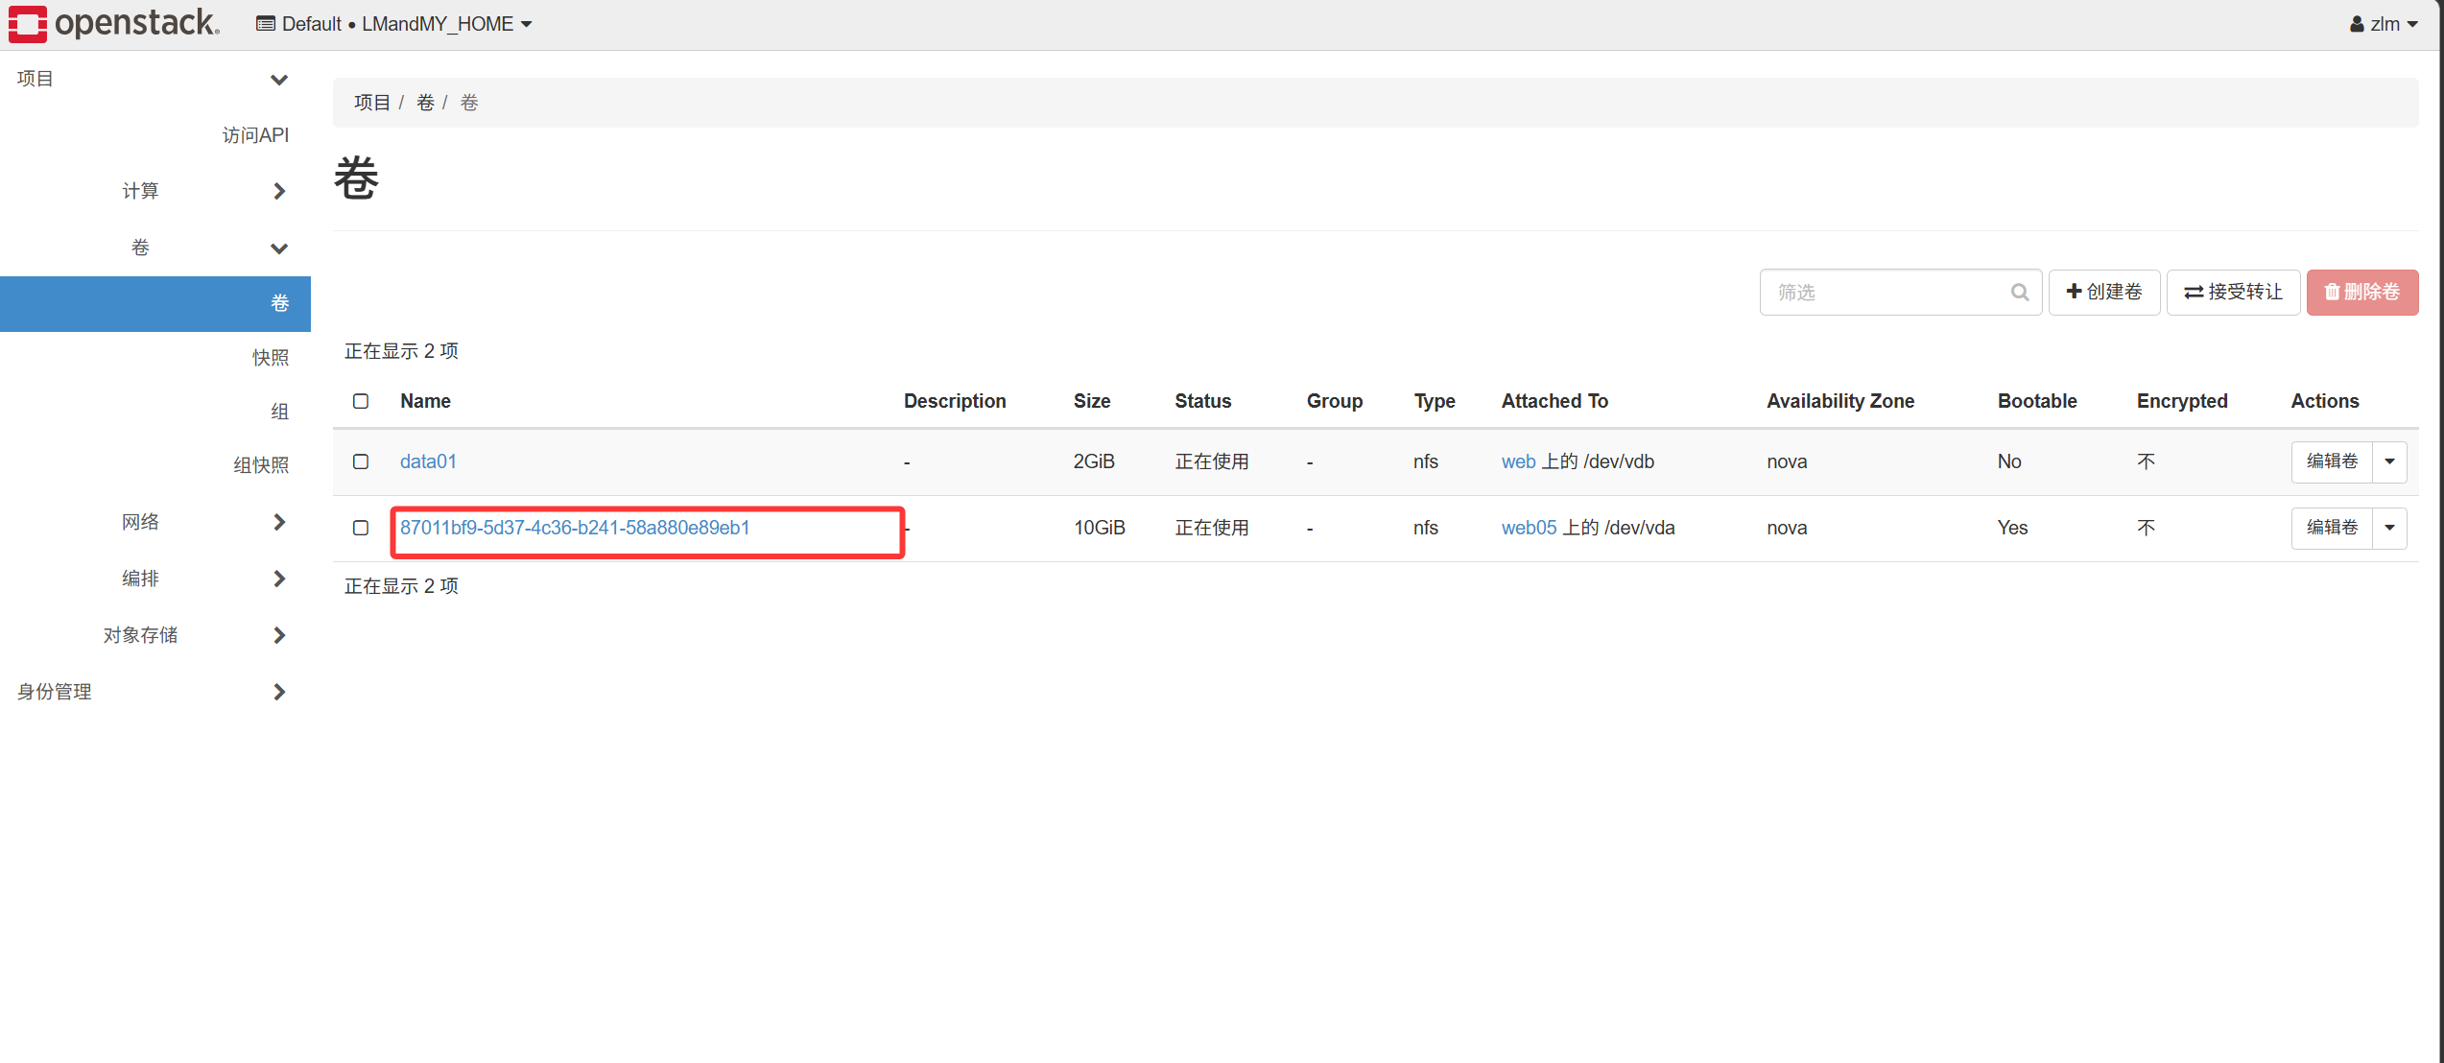2444x1063 pixels.
Task: Click 项目 in the breadcrumb
Action: (372, 103)
